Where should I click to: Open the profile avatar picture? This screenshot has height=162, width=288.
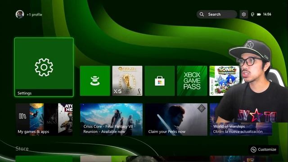(20, 14)
